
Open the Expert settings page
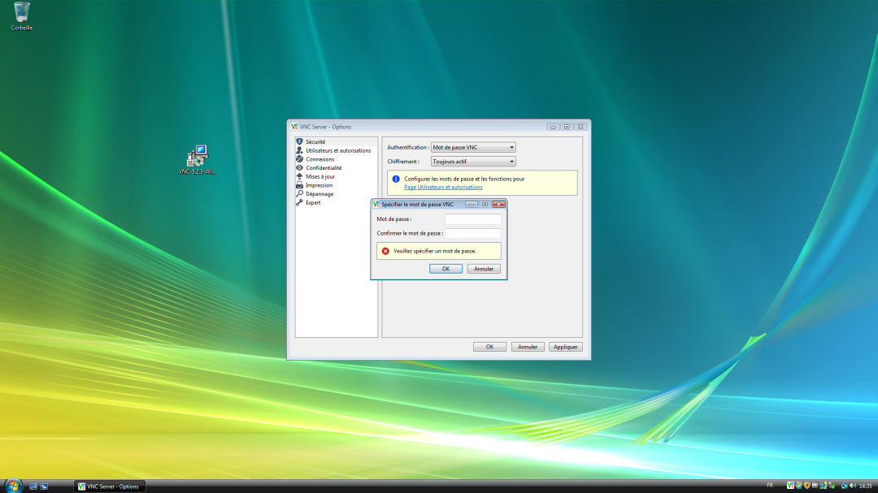313,203
